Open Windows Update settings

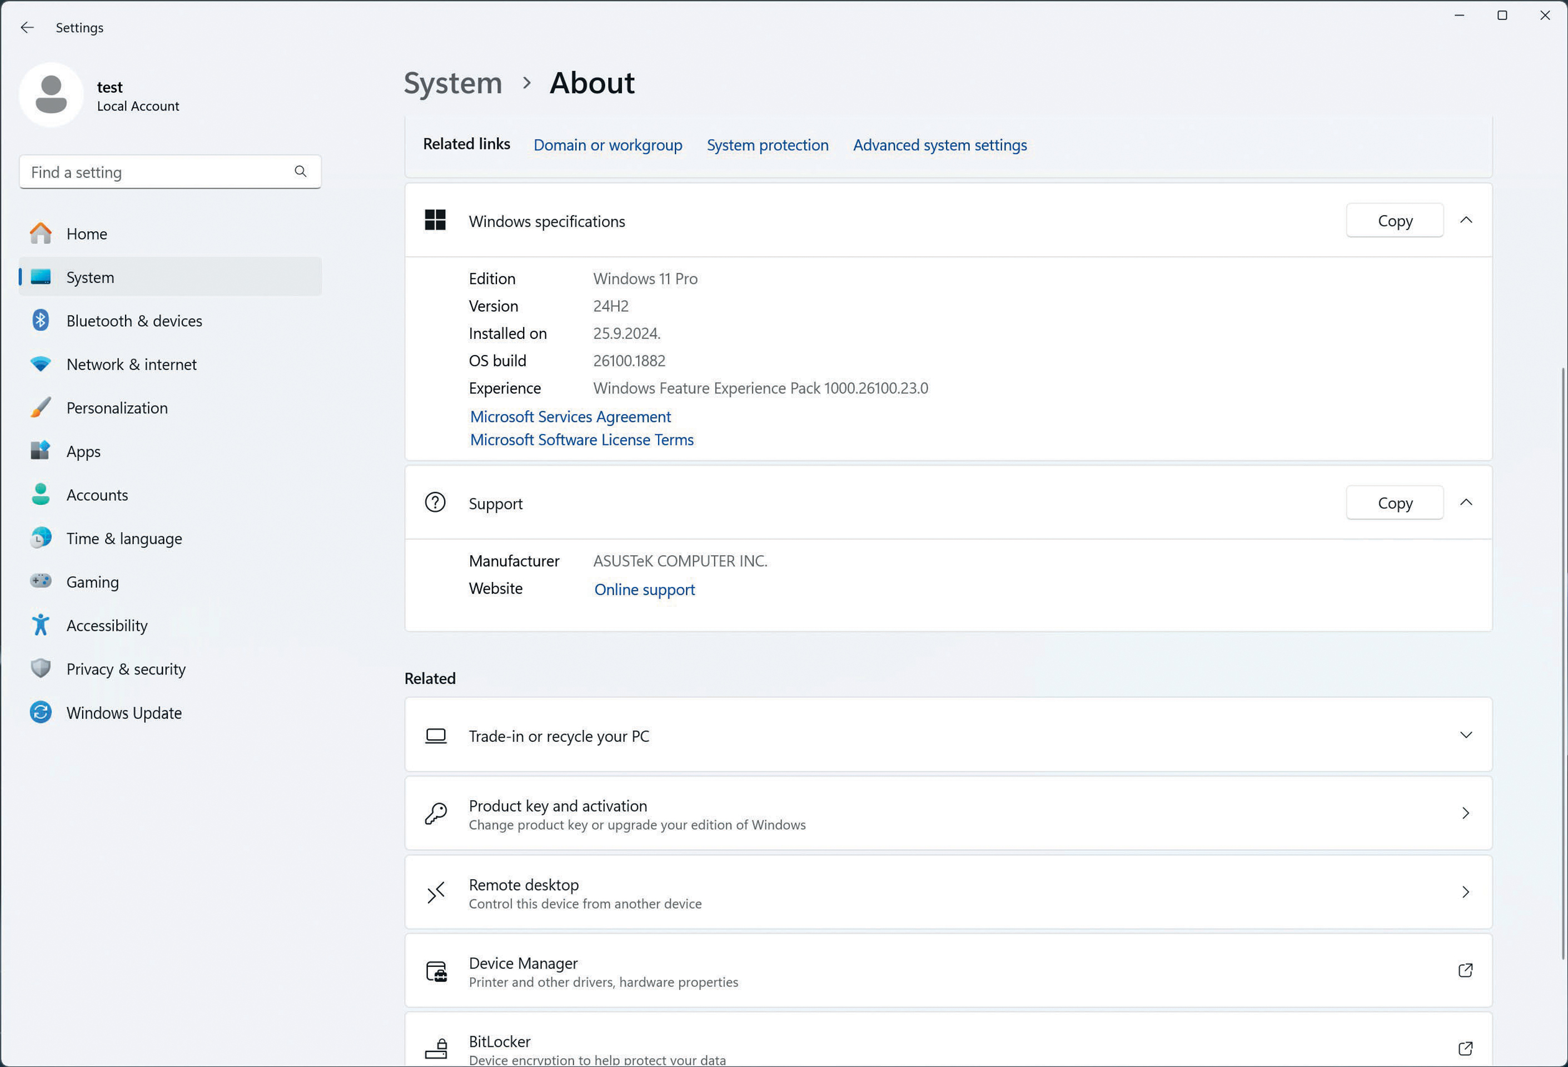(x=170, y=712)
